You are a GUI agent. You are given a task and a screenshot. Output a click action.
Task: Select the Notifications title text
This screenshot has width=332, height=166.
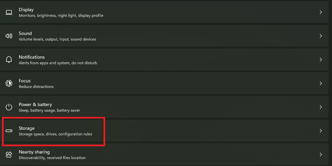(32, 57)
